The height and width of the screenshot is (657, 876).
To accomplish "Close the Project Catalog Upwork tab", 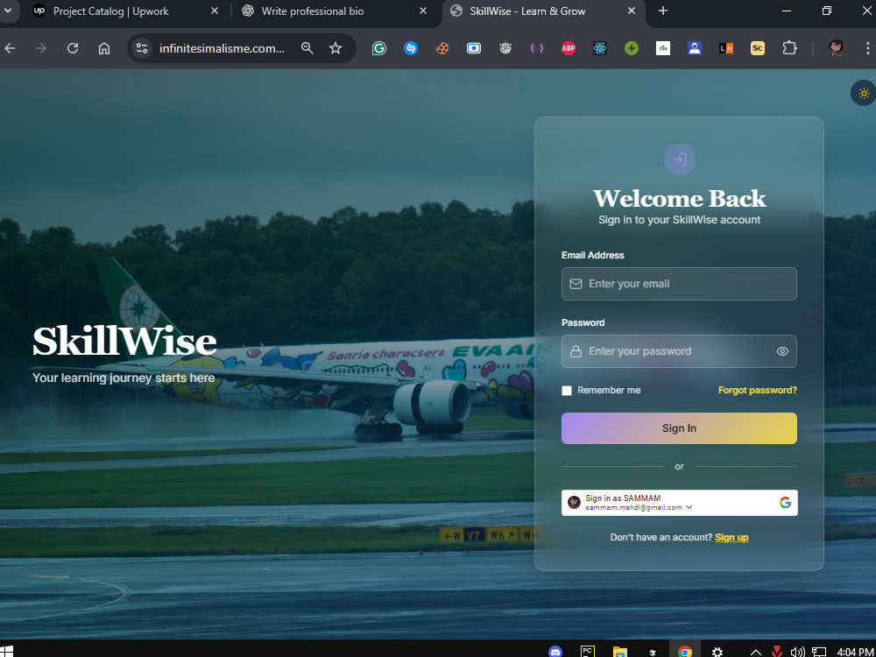I will tap(215, 11).
